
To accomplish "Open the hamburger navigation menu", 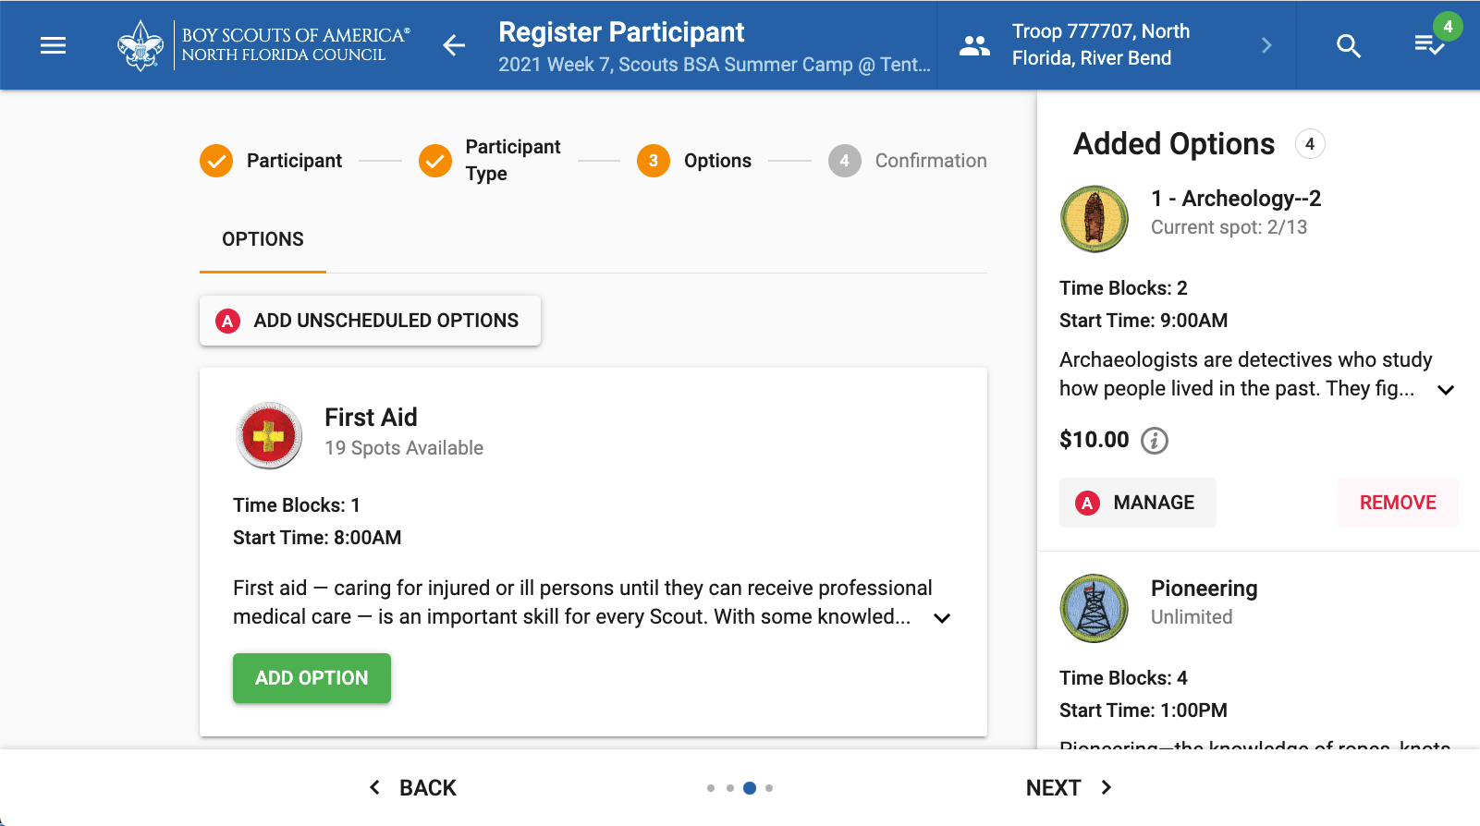I will [54, 45].
